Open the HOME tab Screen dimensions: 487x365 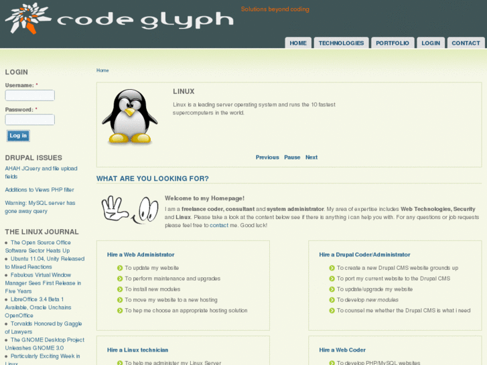[298, 43]
